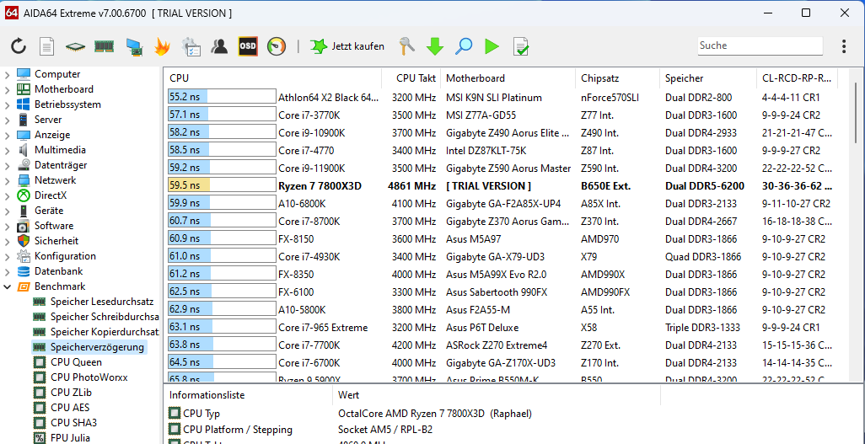The image size is (865, 444).
Task: Open the Report page icon
Action: click(x=47, y=46)
